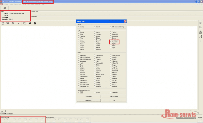203x123 pixels.
Task: Click the second binoculars find-next icon
Action: [x=35, y=23]
